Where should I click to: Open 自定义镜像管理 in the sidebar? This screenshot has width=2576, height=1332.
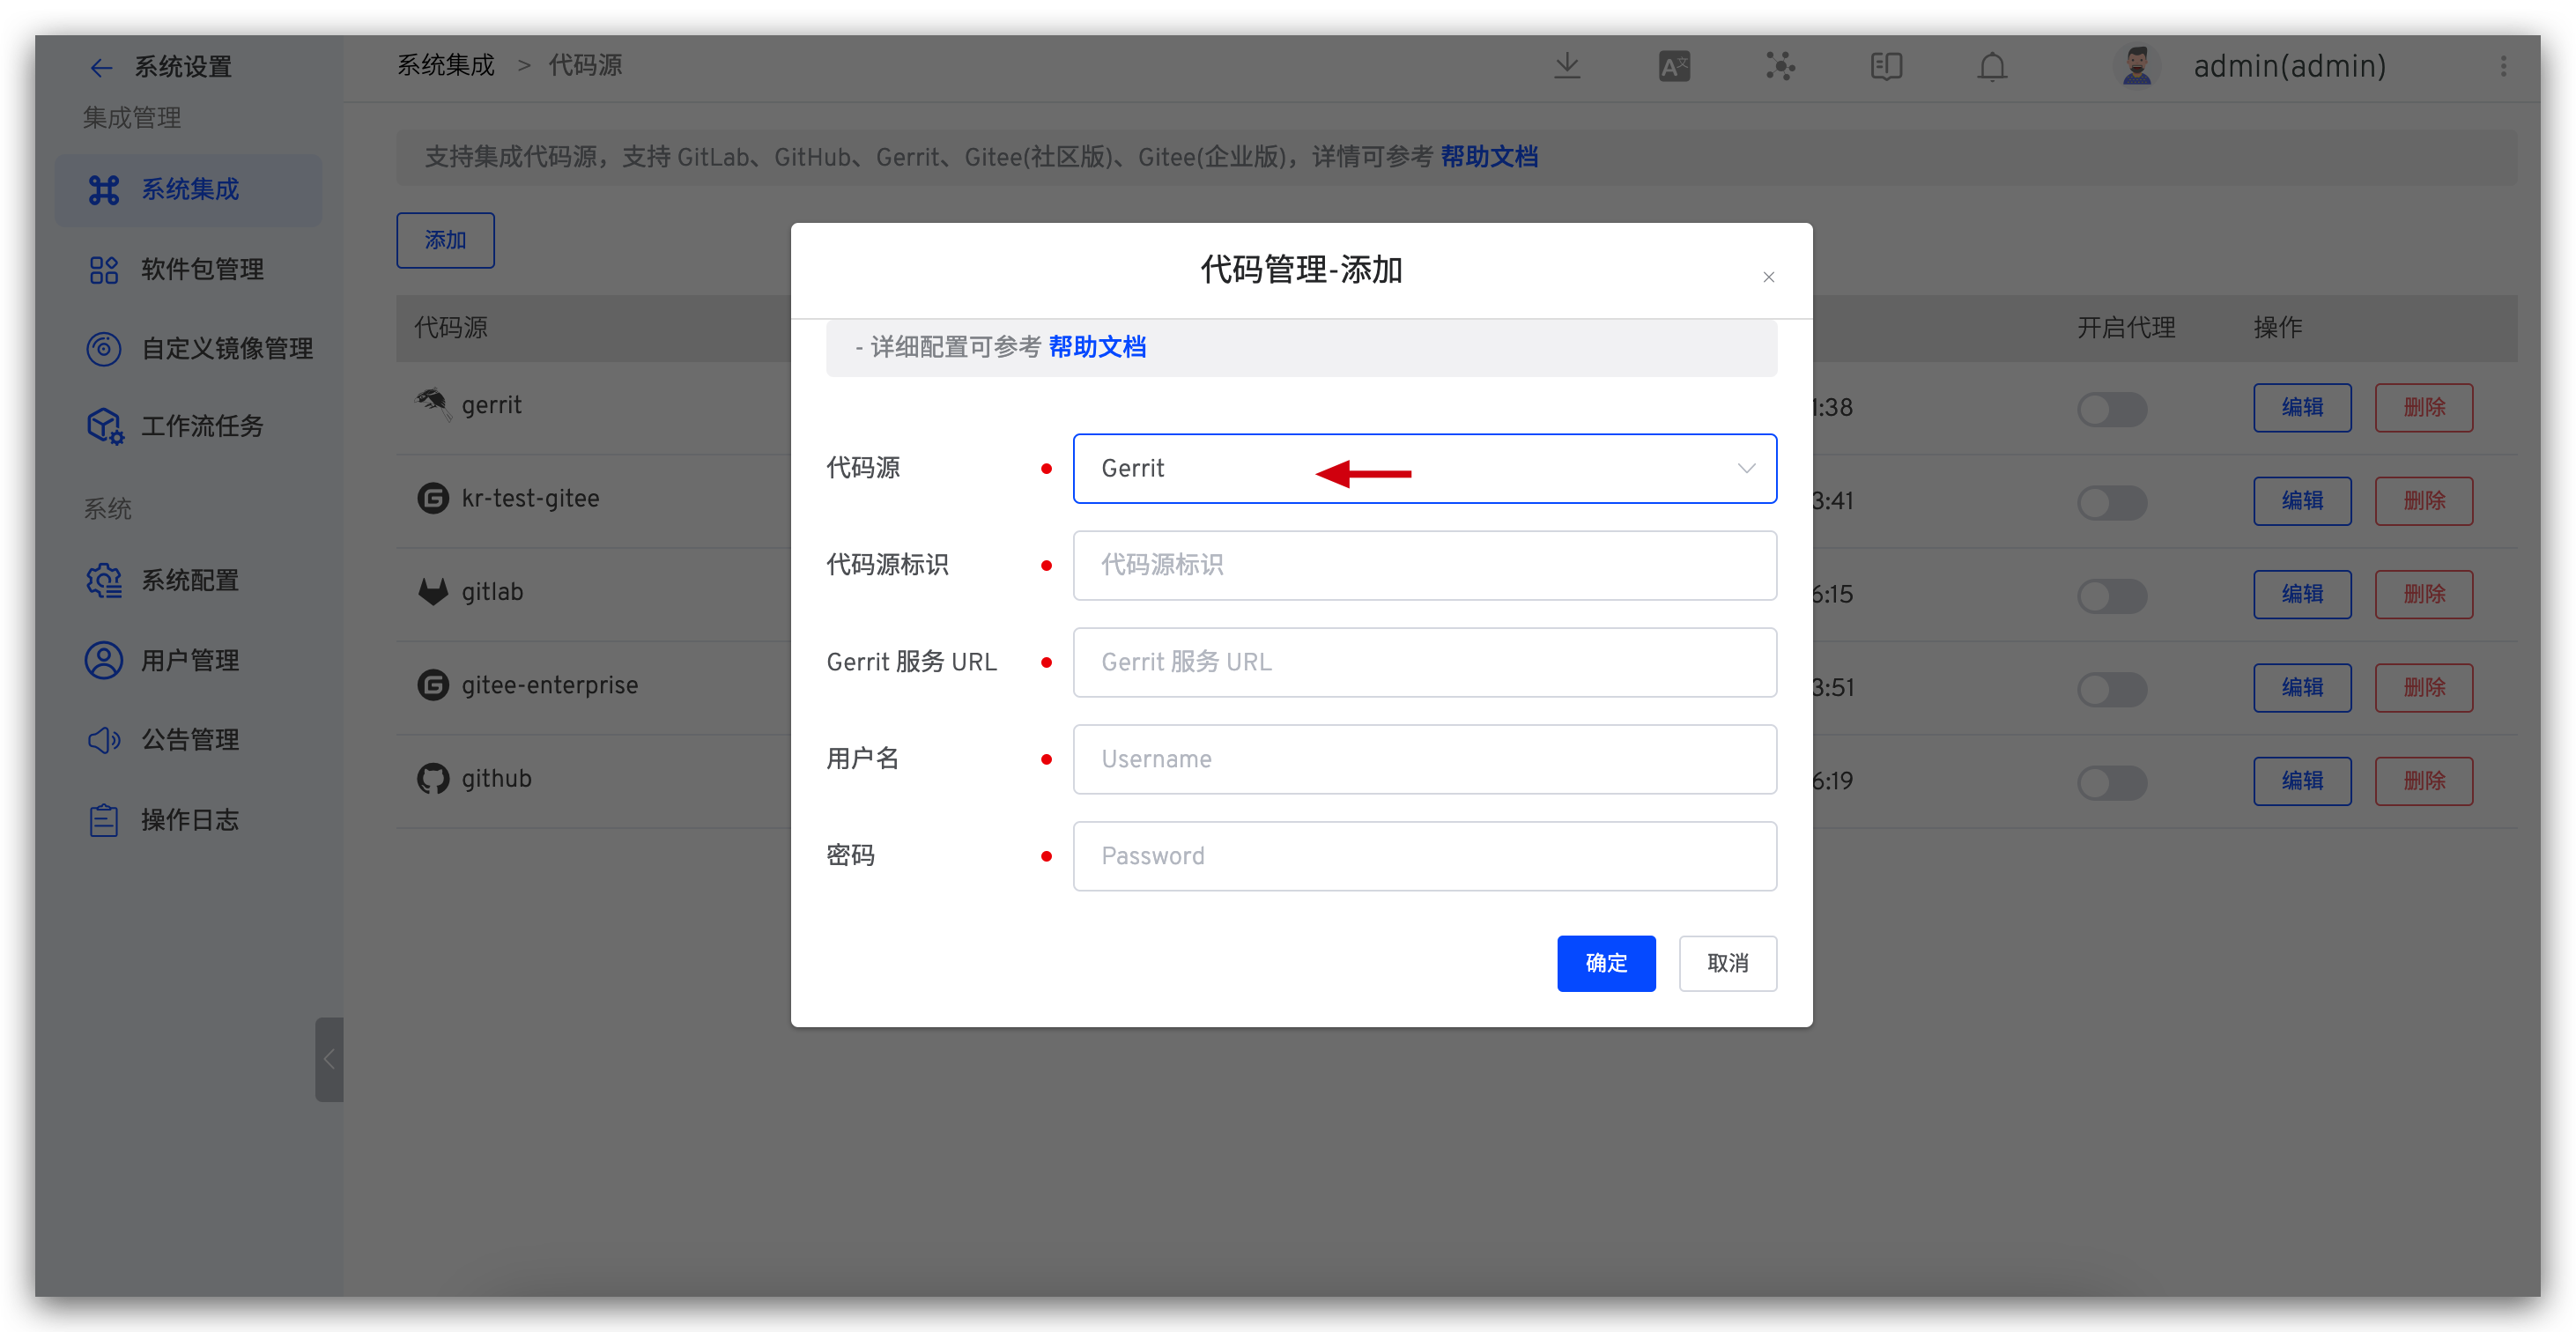(188, 348)
